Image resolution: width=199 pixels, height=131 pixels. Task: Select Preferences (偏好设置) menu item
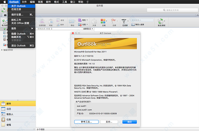pyautogui.click(x=21, y=15)
